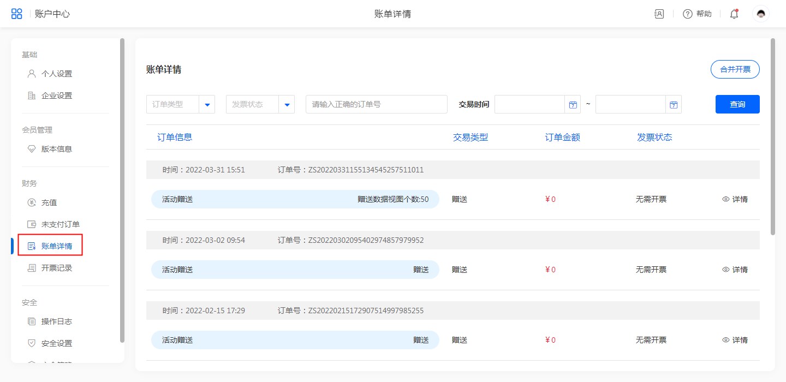Click the 合并开票 button
The image size is (786, 382).
click(x=735, y=69)
